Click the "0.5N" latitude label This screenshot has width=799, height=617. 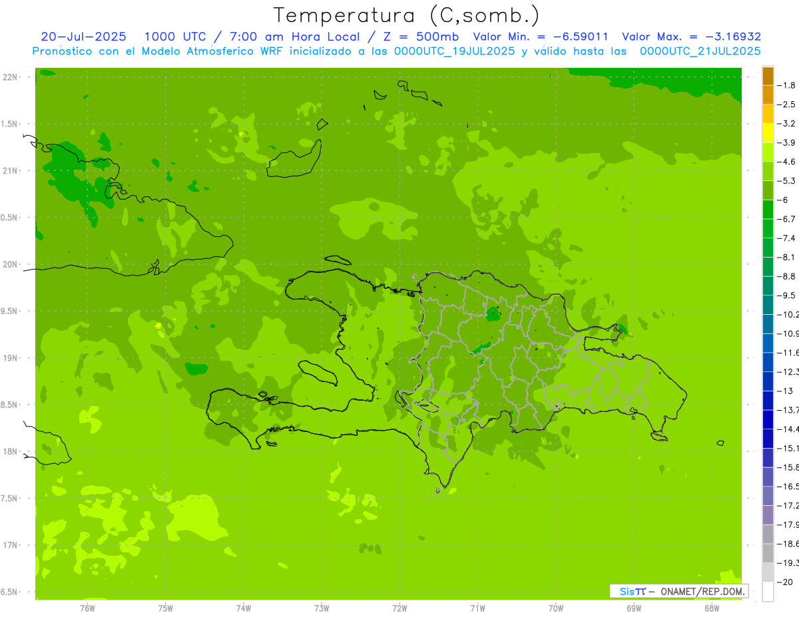coord(10,218)
